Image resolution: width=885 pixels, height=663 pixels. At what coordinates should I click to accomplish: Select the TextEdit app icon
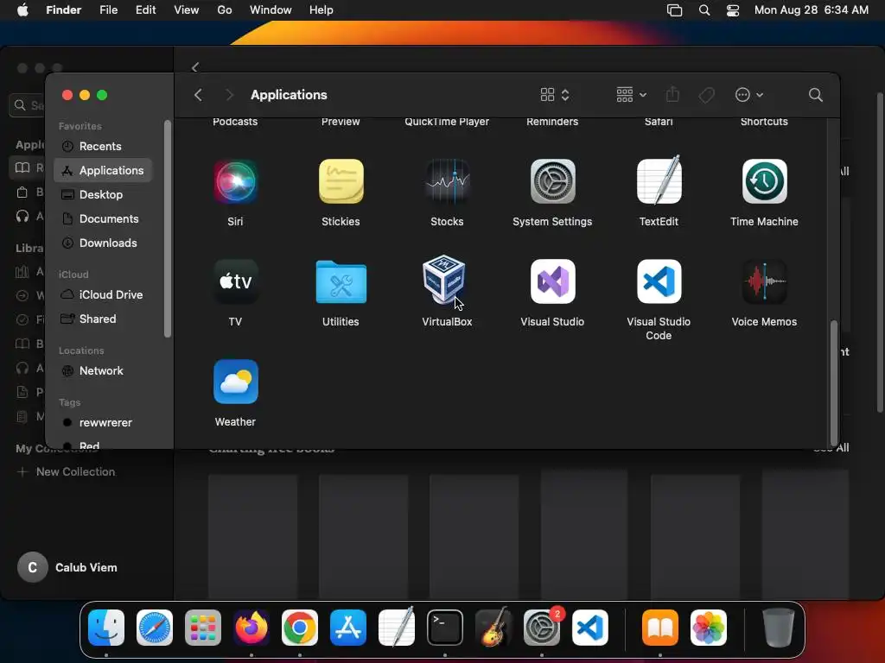pyautogui.click(x=659, y=181)
